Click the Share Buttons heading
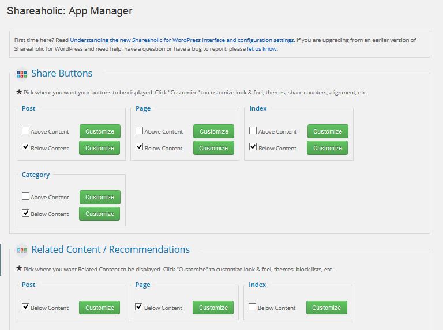Screen dimensions: 443x330 tap(62, 73)
